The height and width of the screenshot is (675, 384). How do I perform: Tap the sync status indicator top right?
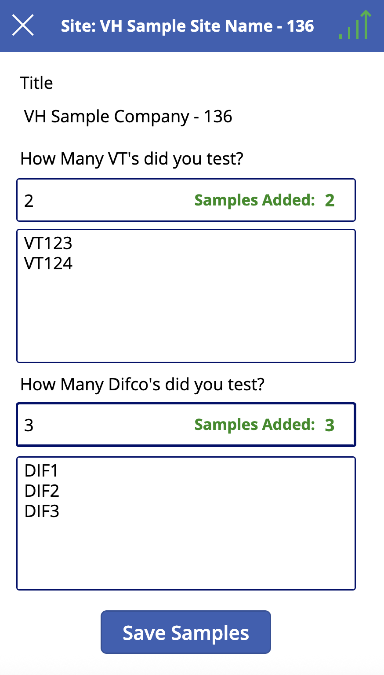[354, 26]
